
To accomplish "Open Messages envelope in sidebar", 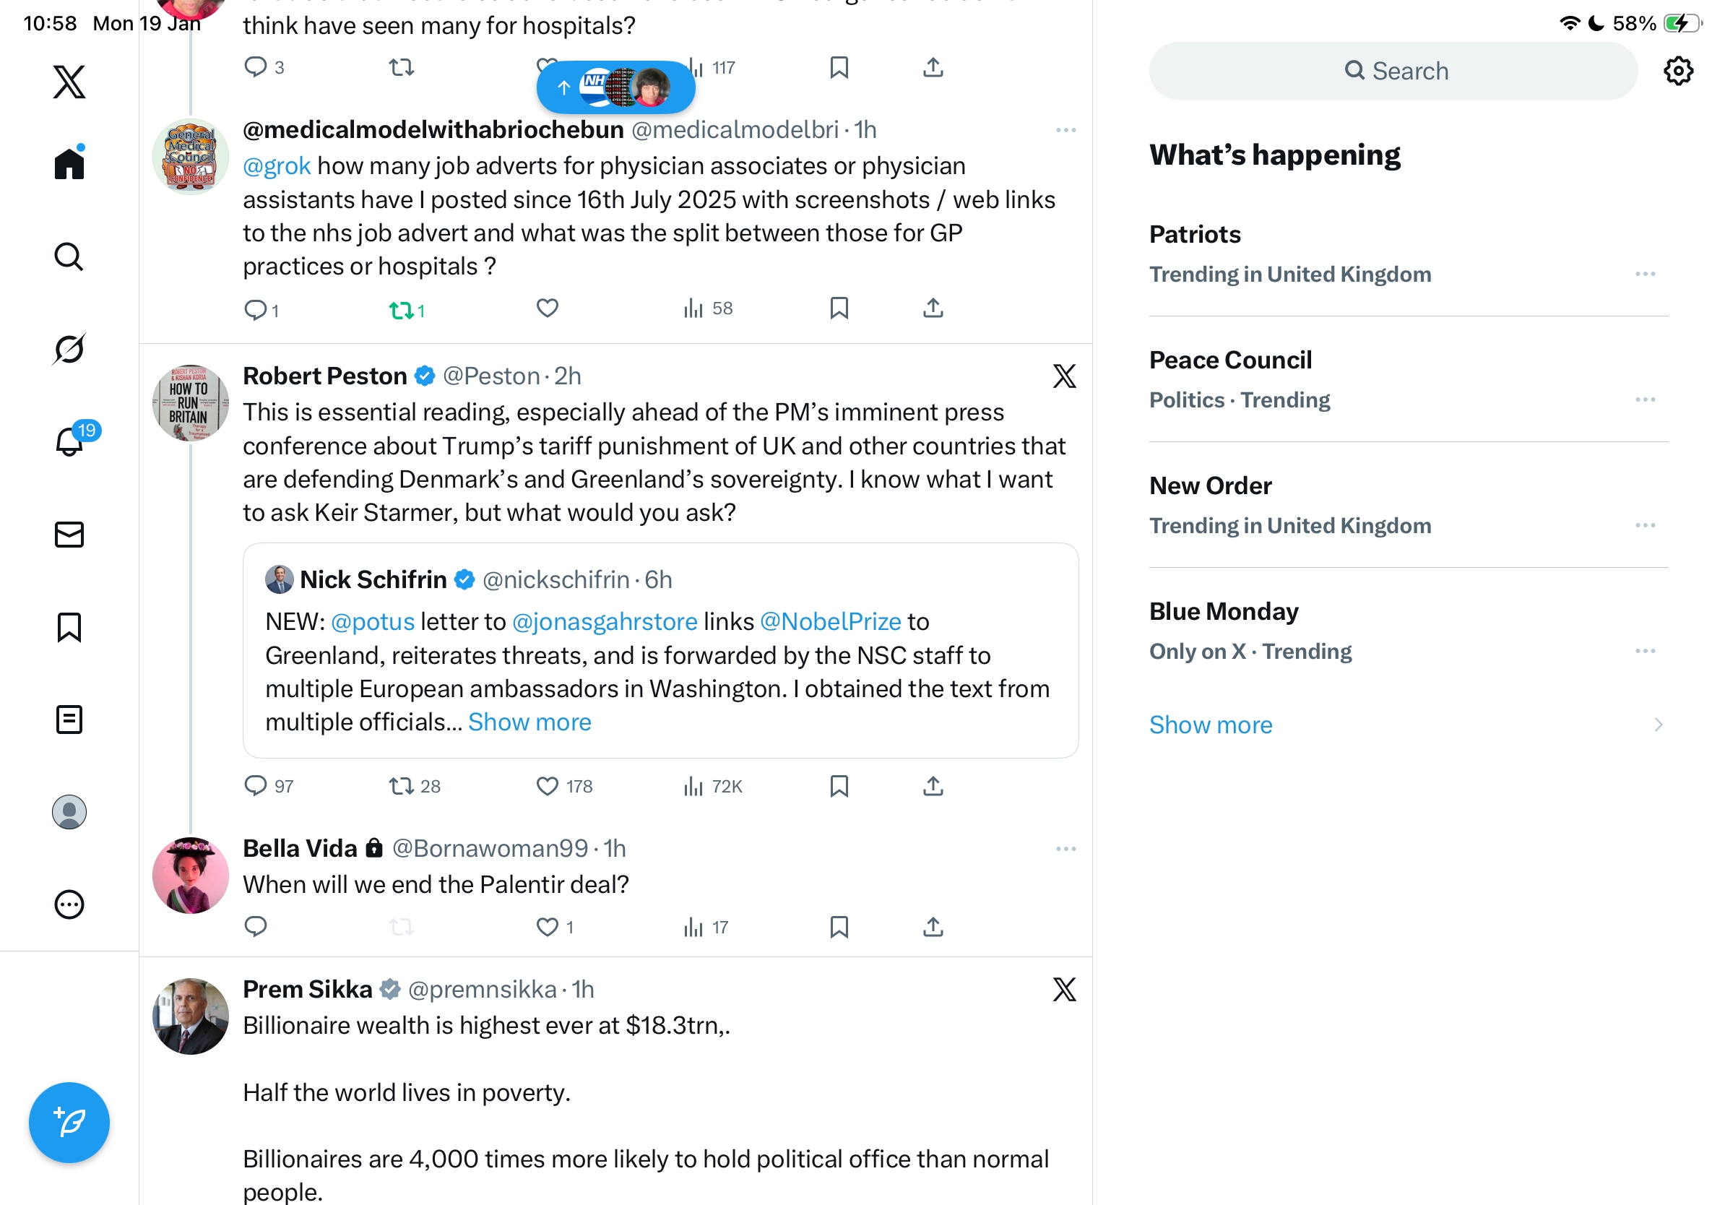I will (69, 535).
